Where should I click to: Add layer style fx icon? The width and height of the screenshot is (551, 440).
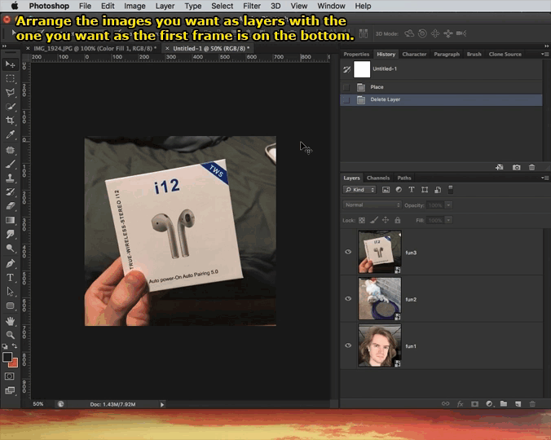click(x=460, y=404)
